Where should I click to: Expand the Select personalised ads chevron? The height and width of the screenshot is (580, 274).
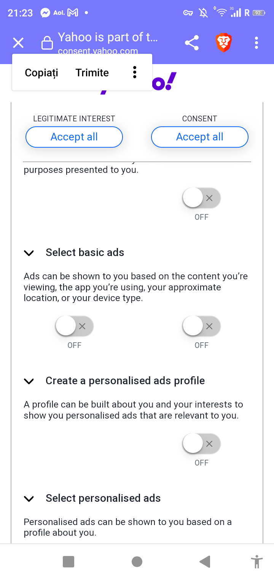[x=29, y=498]
